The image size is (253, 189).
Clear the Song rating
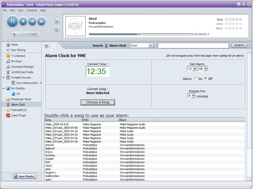pos(226,19)
